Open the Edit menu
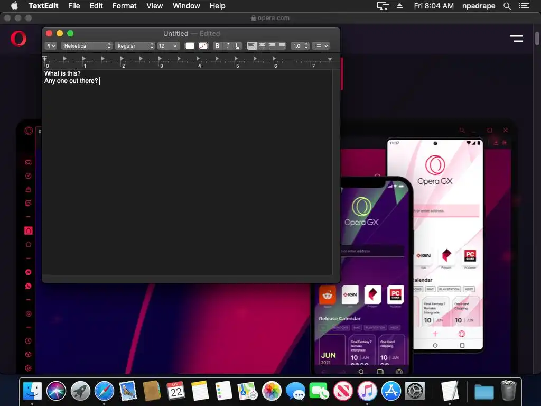The height and width of the screenshot is (406, 541). [96, 6]
